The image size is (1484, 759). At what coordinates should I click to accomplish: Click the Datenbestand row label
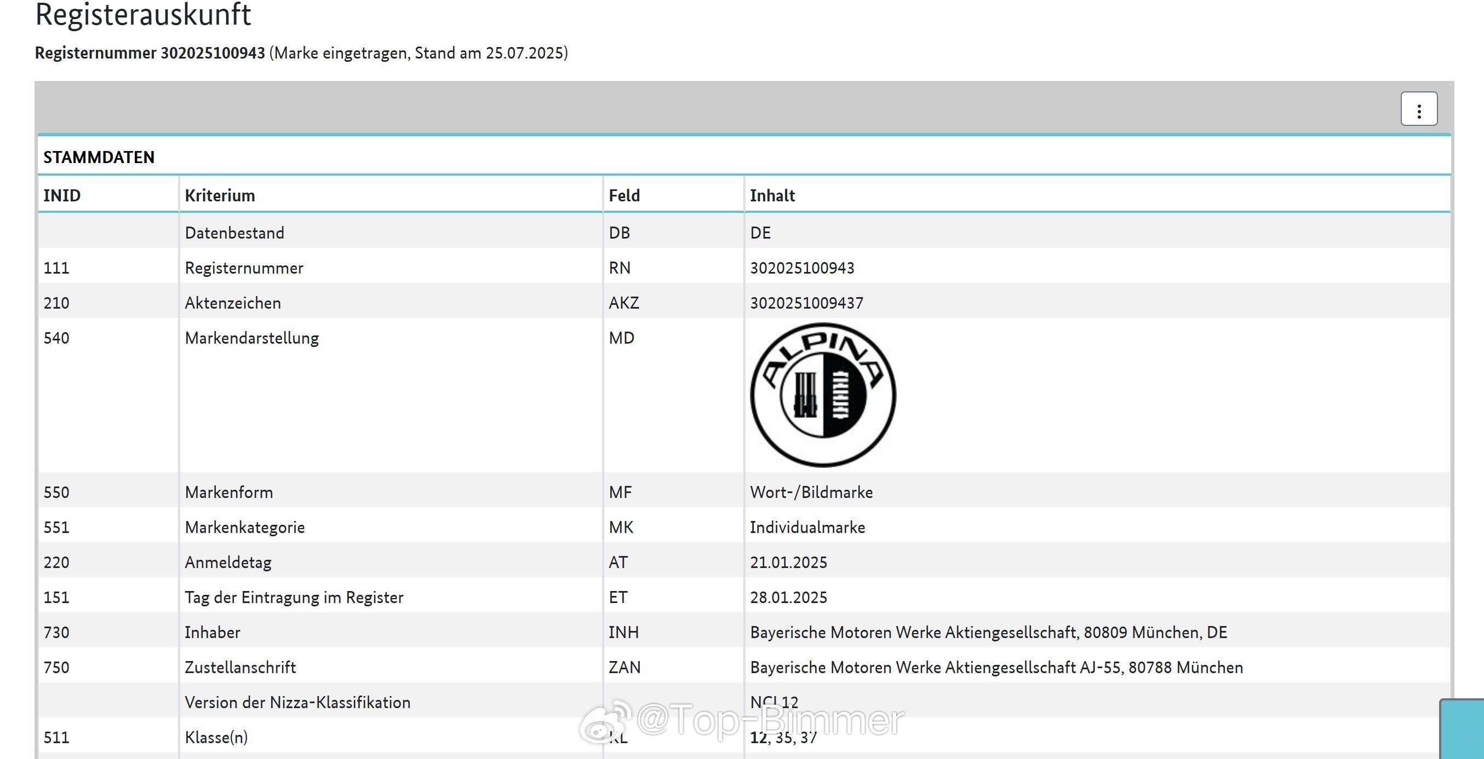(234, 233)
